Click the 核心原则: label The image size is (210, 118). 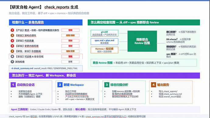pos(81,109)
